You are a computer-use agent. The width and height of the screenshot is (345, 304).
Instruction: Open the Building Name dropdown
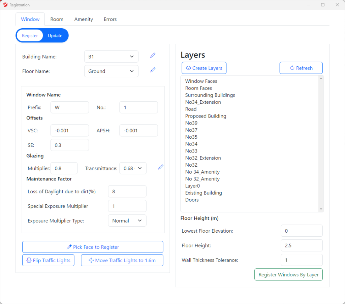click(x=111, y=57)
